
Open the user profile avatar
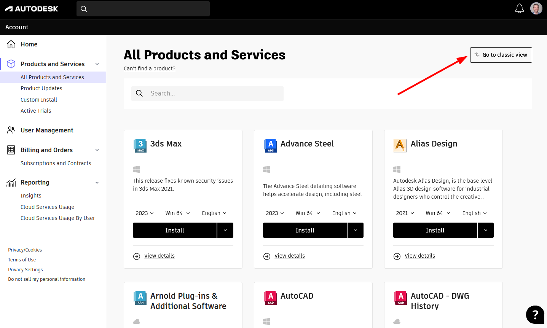coord(536,8)
